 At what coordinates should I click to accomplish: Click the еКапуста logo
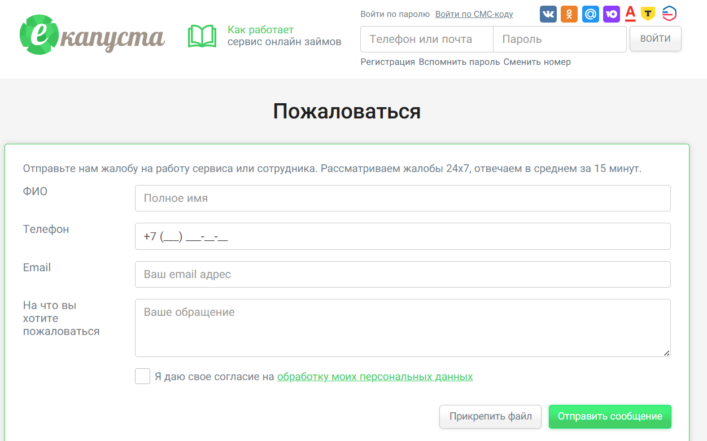(91, 35)
